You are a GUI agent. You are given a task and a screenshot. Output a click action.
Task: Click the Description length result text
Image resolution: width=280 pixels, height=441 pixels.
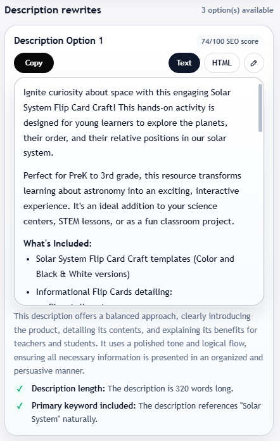132,389
